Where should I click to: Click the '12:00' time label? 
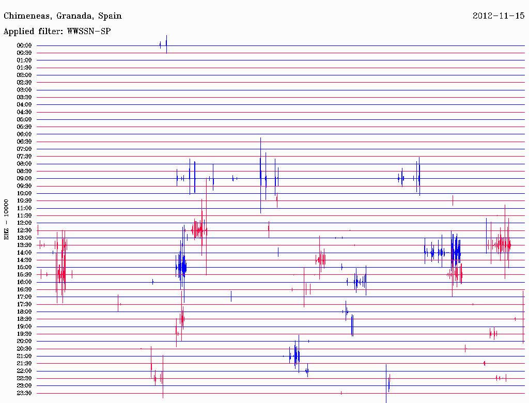[24, 223]
